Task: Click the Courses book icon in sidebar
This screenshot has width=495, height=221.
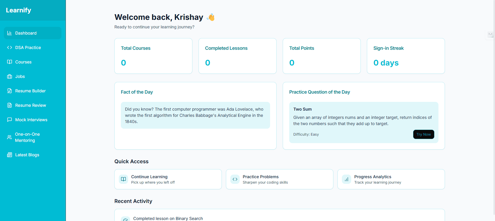Action: pos(10,62)
